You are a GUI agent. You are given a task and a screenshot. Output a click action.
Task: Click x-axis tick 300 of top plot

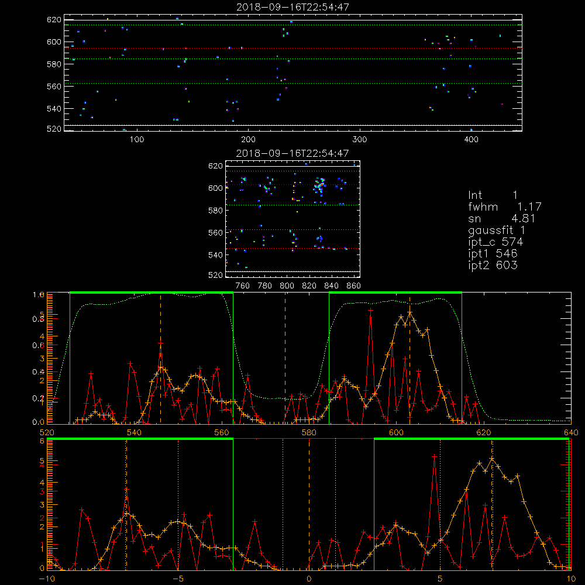[x=360, y=140]
